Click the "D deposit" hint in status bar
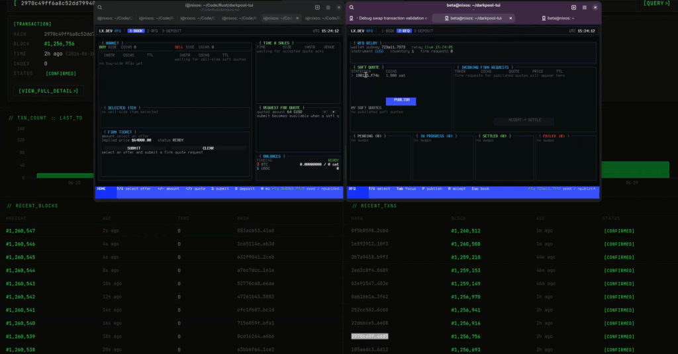 (x=245, y=189)
